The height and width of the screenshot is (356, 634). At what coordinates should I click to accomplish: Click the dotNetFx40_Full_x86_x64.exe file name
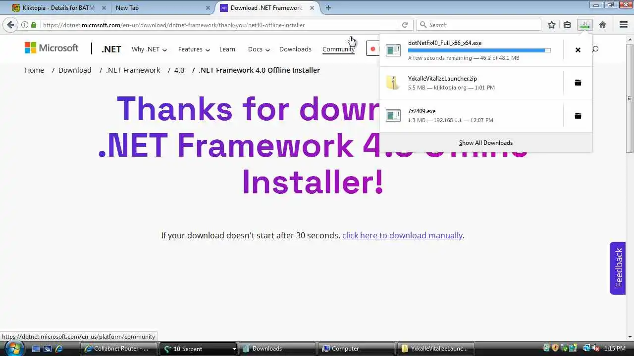445,43
